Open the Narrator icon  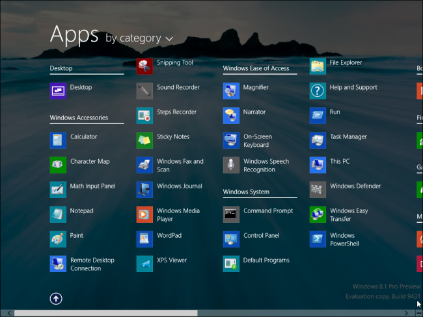pyautogui.click(x=231, y=116)
